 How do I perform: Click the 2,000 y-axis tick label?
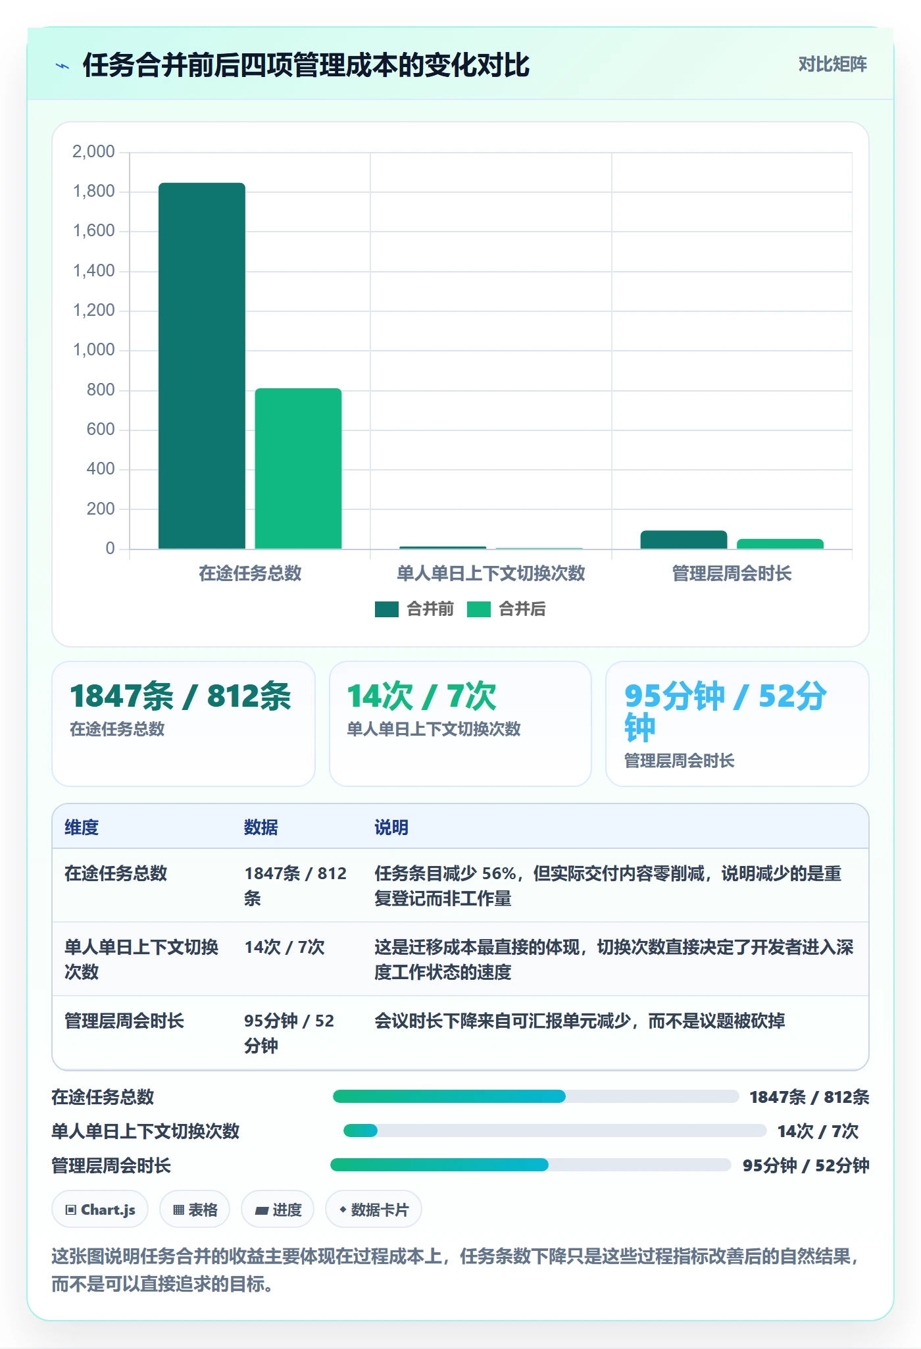coord(93,152)
